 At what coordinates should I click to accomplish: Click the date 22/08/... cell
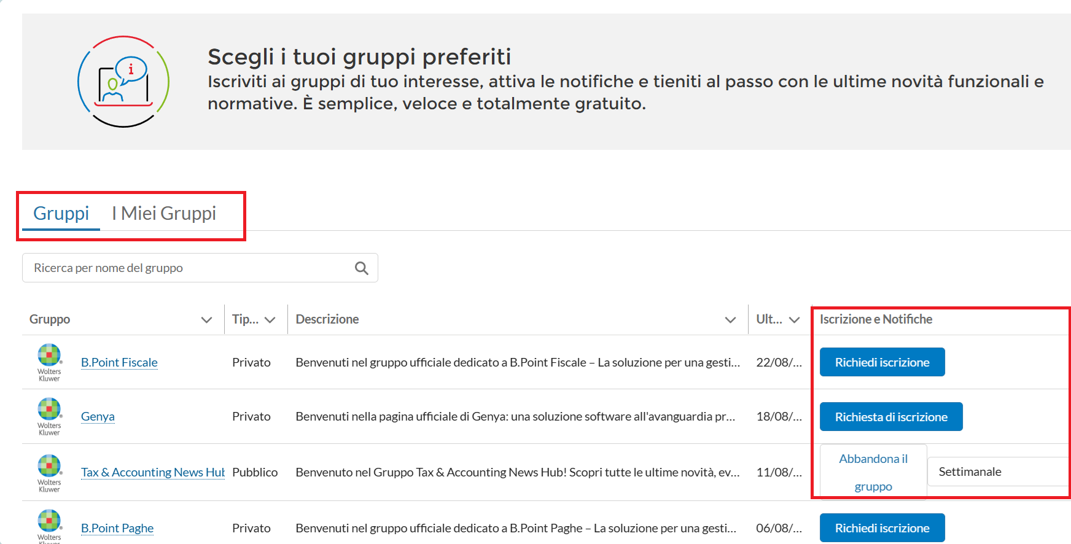[x=779, y=362]
